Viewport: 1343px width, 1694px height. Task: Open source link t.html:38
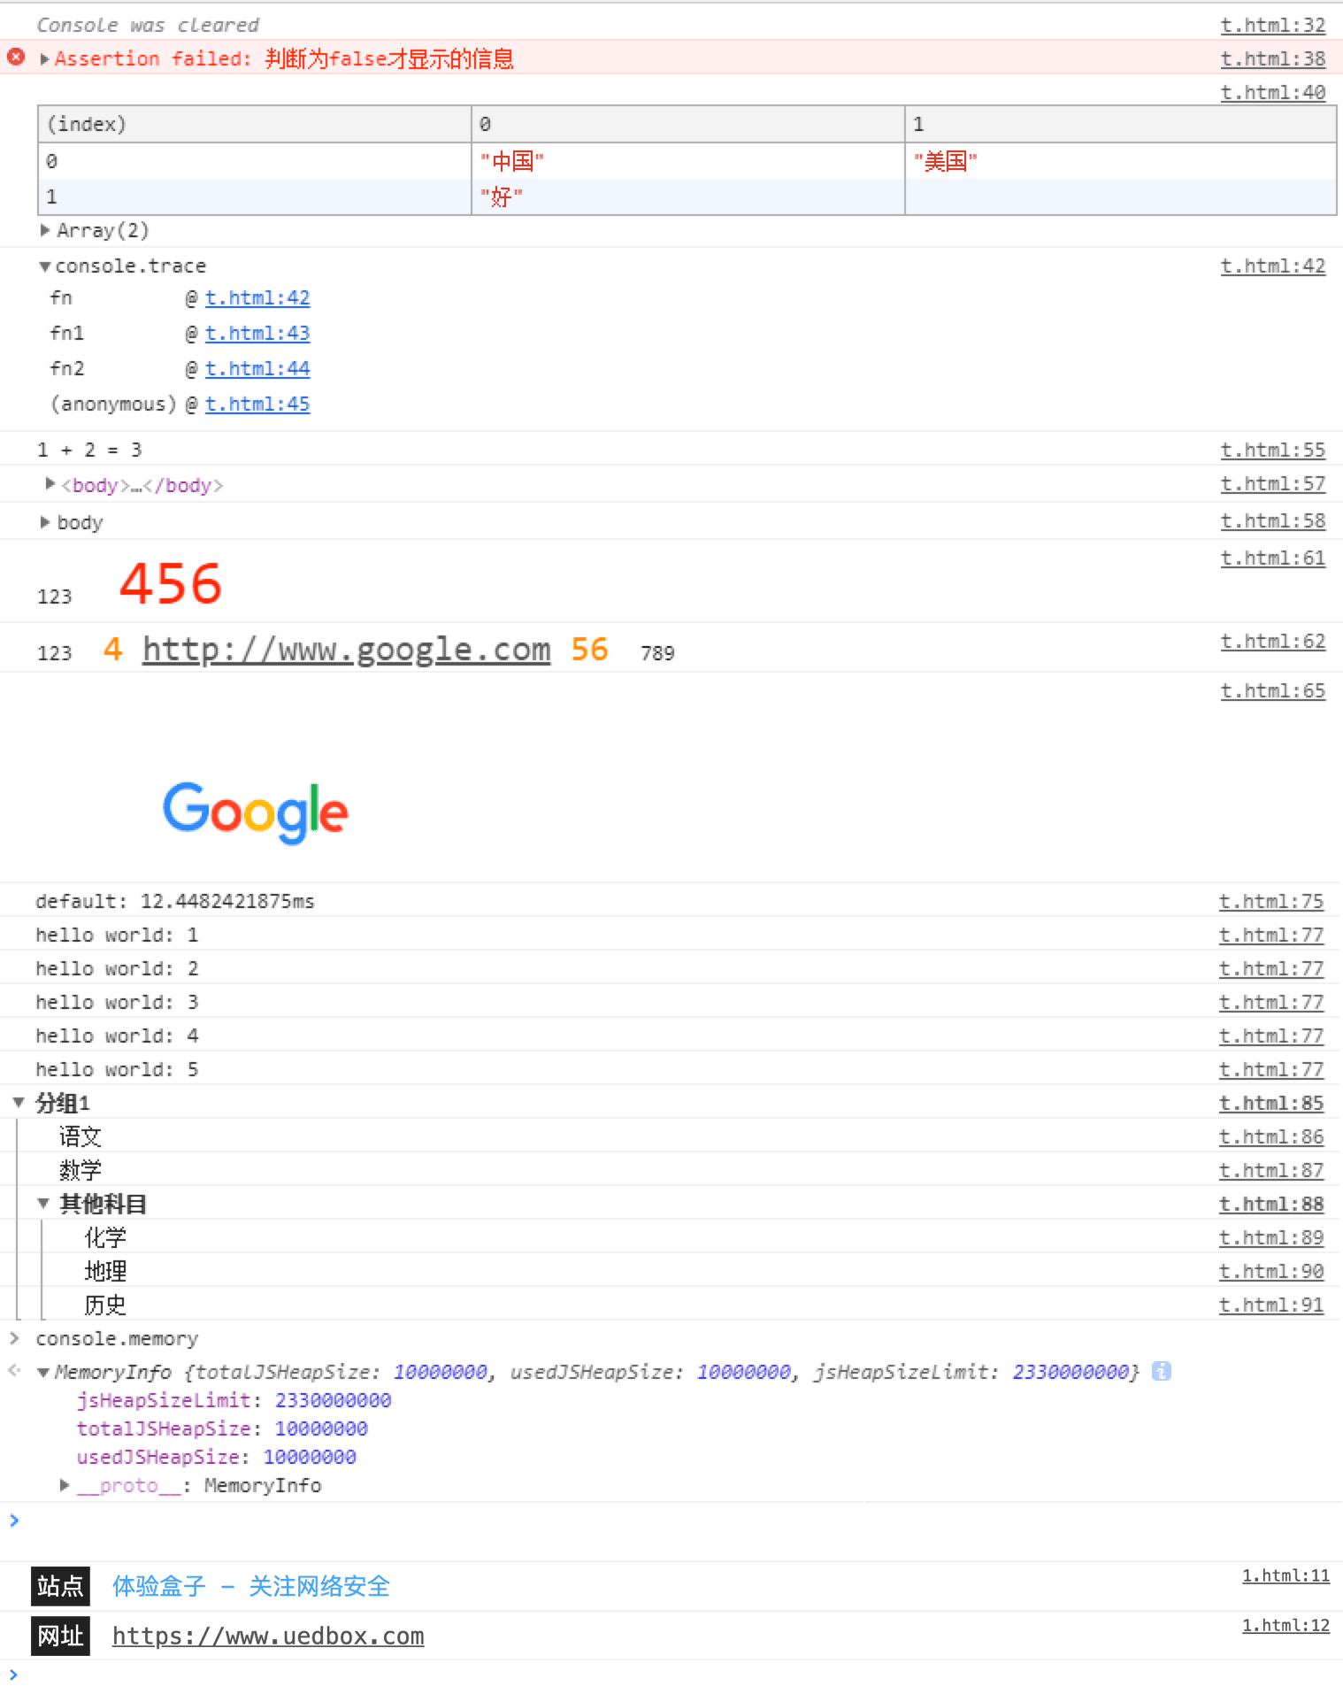click(1272, 59)
